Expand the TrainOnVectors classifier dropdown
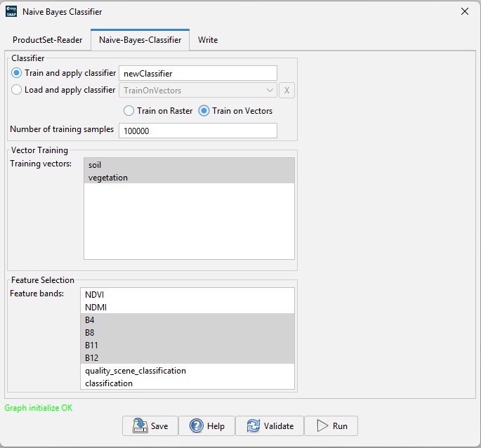The image size is (481, 448). pos(271,91)
